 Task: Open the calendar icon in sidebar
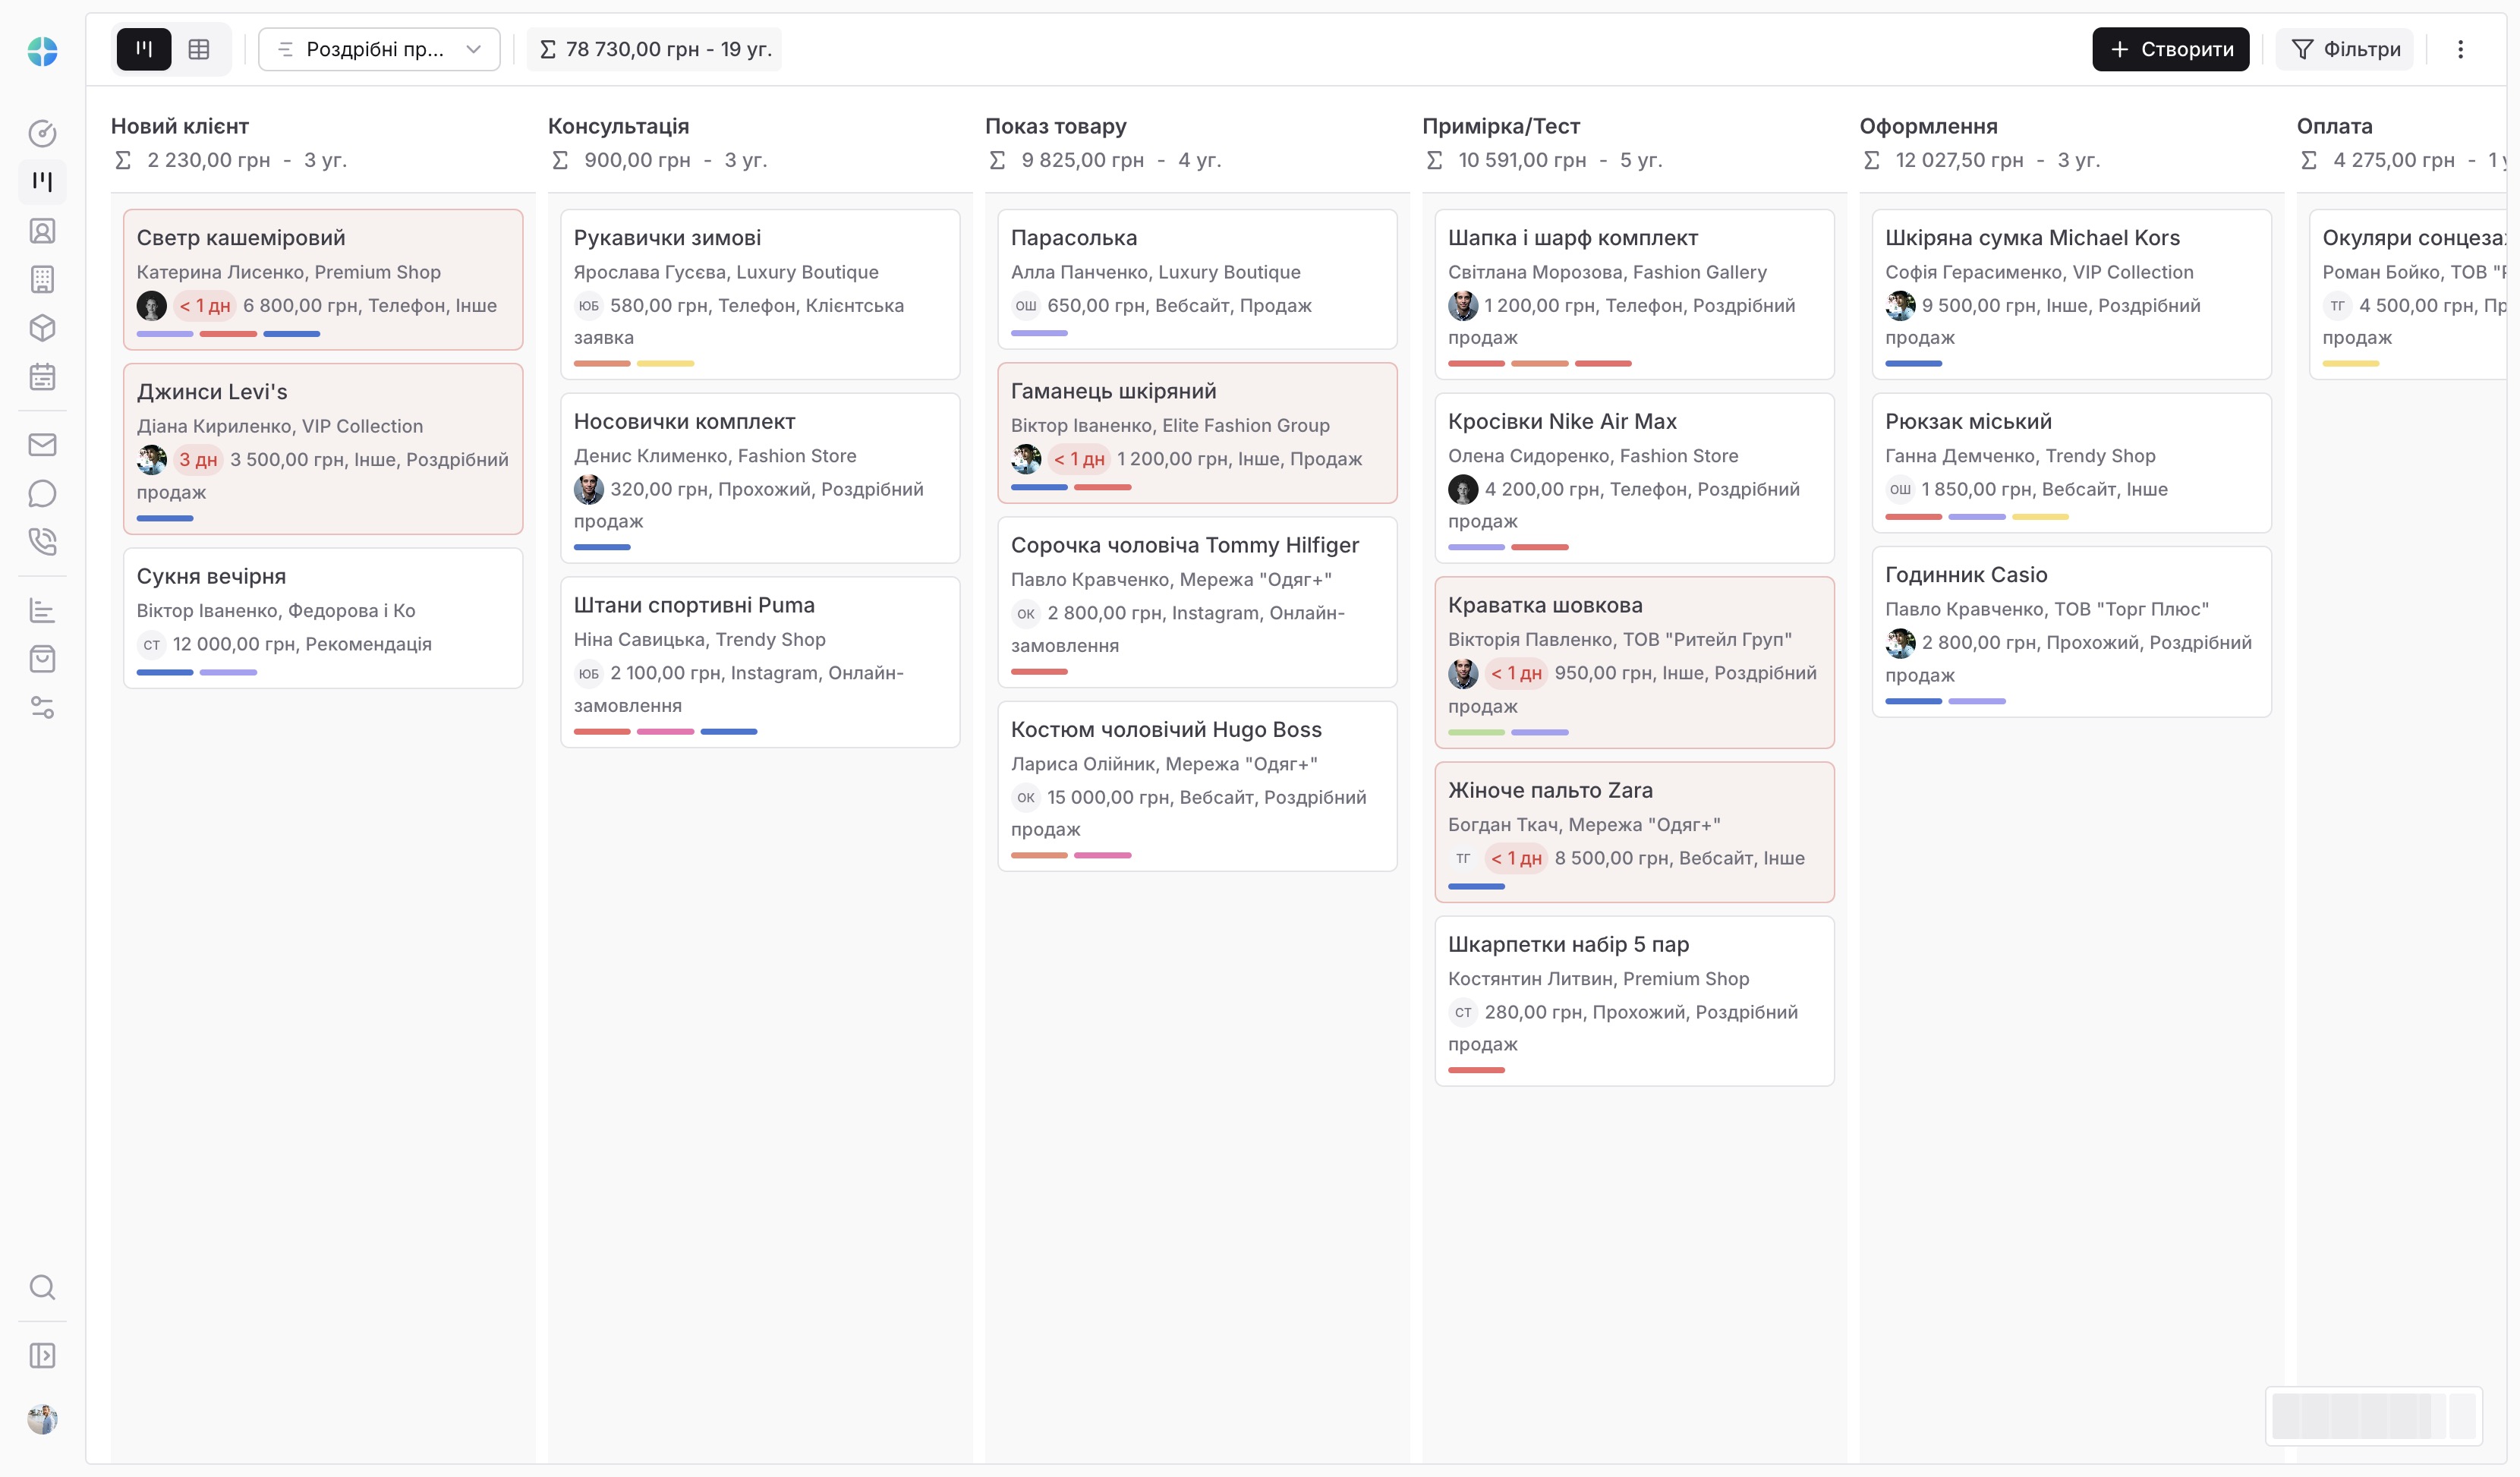42,377
